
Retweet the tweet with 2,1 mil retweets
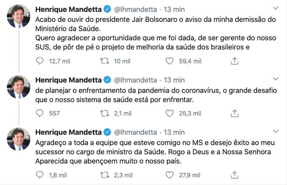click(x=104, y=113)
